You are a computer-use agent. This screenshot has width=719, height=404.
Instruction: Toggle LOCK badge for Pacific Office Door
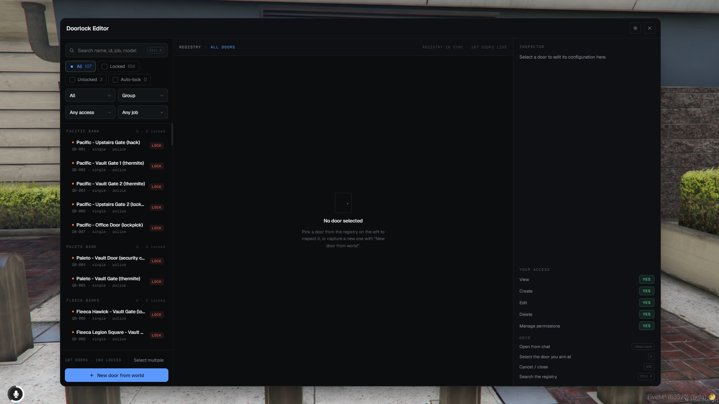156,228
